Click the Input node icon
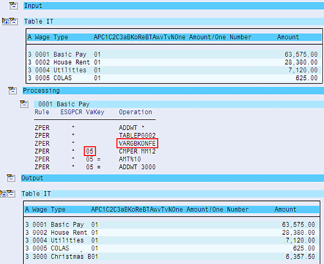324x264 pixels. 13,5
